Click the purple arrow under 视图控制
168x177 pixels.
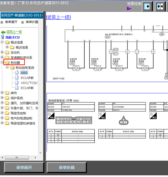coord(130,9)
